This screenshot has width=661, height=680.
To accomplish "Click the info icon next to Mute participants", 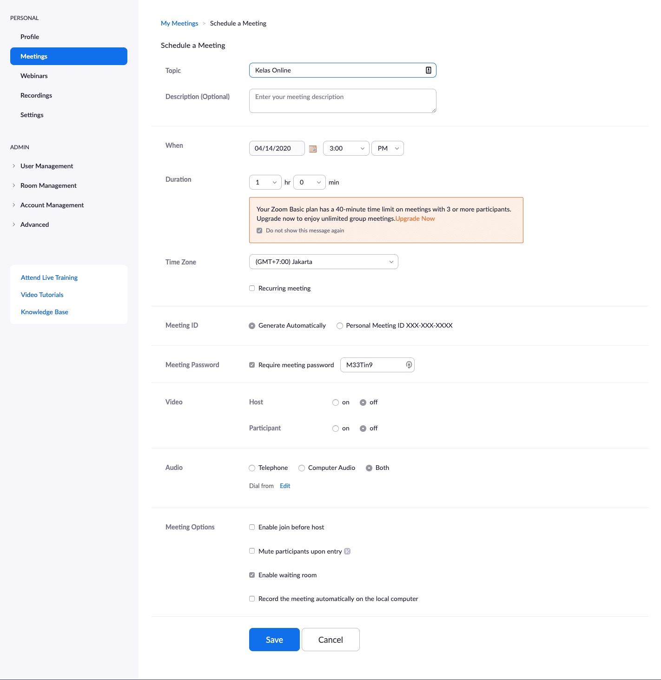I will point(347,551).
